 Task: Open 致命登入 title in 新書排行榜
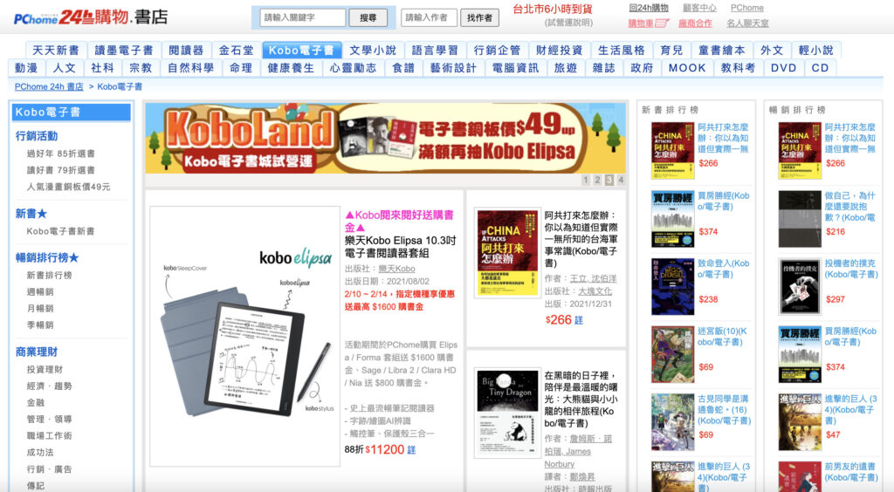click(724, 269)
